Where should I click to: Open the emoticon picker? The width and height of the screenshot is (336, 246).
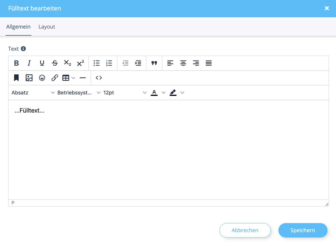point(42,78)
